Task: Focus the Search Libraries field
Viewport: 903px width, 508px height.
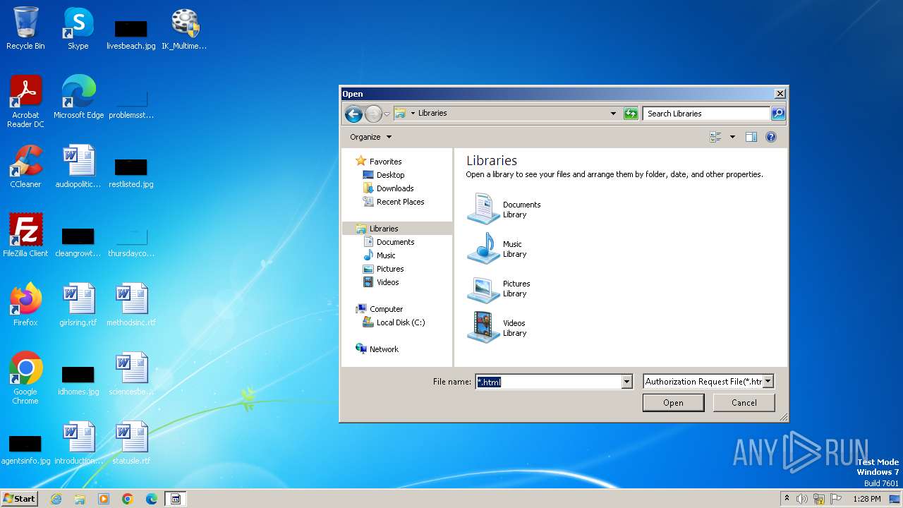Action: coord(706,114)
